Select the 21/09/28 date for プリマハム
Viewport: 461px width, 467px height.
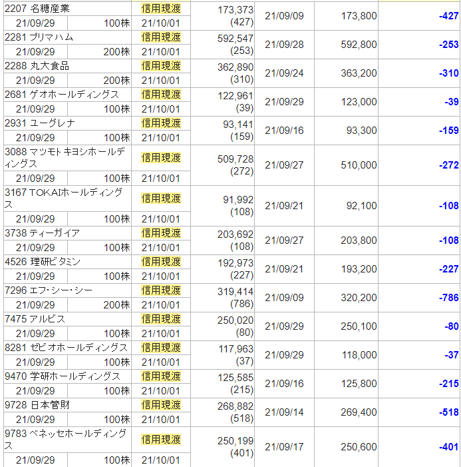tap(283, 45)
